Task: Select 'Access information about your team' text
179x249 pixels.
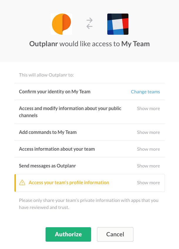Action: click(x=57, y=149)
